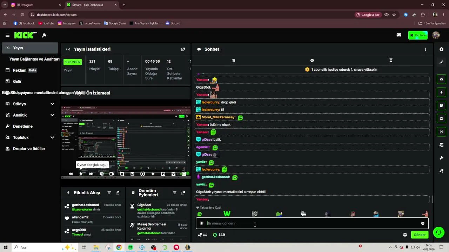Image resolution: width=449 pixels, height=252 pixels.
Task: Expand the Stüdyo sidebar section
Action: click(52, 104)
